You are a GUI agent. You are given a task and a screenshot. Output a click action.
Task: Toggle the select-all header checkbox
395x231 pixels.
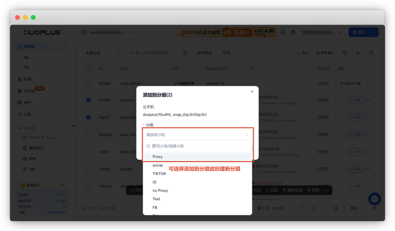88,68
